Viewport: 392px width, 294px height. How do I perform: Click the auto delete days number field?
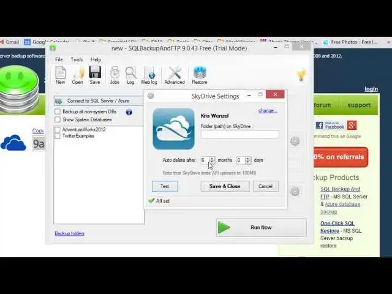[241, 160]
